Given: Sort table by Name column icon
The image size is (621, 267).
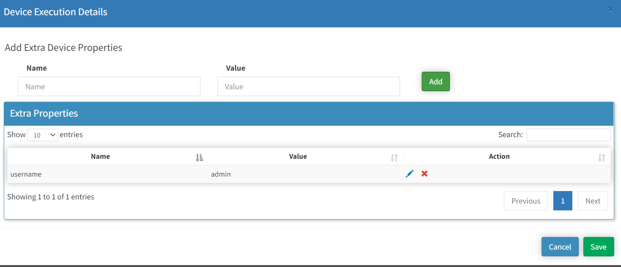Looking at the screenshot, I should click(199, 157).
